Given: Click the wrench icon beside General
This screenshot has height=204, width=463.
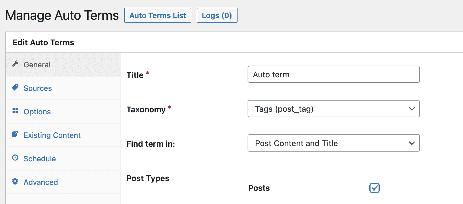Looking at the screenshot, I should [15, 64].
